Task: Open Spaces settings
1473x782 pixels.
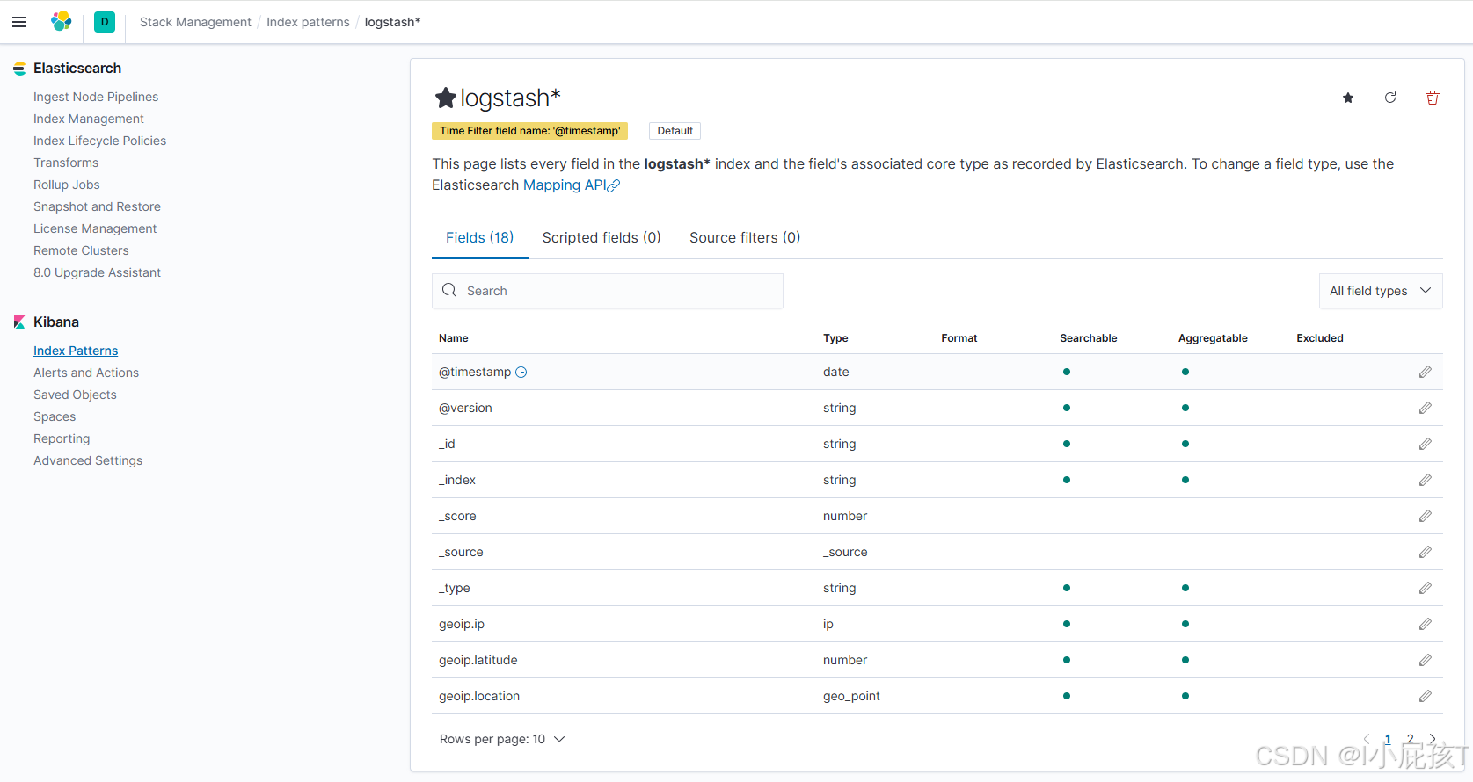Action: pyautogui.click(x=55, y=416)
